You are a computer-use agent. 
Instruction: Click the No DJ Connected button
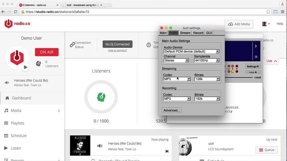117,44
